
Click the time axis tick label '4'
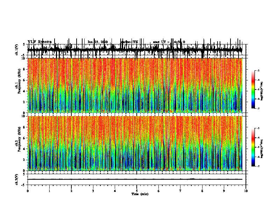[115, 191]
